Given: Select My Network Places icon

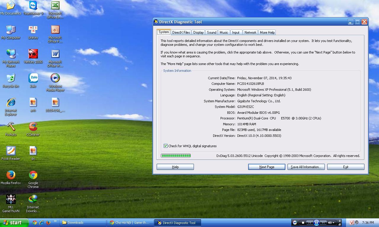Looking at the screenshot, I should tap(11, 58).
